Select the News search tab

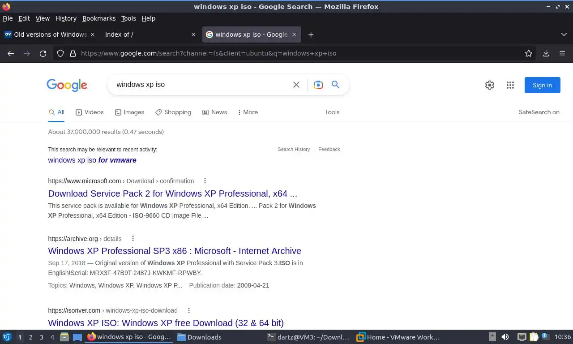(x=214, y=112)
